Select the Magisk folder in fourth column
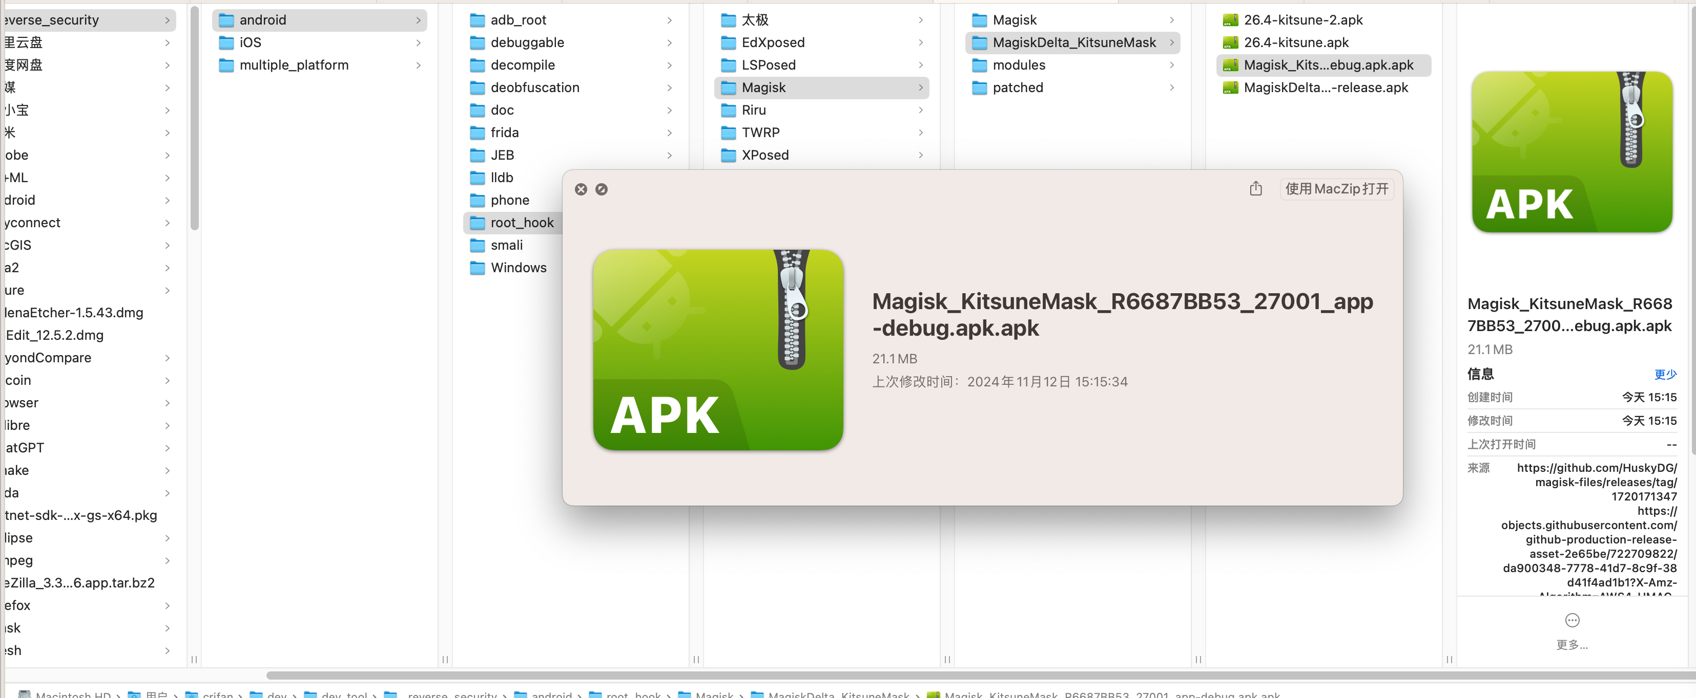The height and width of the screenshot is (698, 1696). coord(821,88)
